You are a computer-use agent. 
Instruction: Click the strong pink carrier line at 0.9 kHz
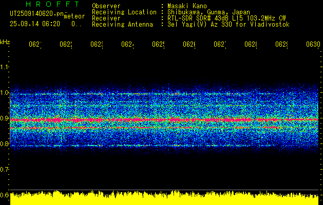pyautogui.click(x=164, y=119)
